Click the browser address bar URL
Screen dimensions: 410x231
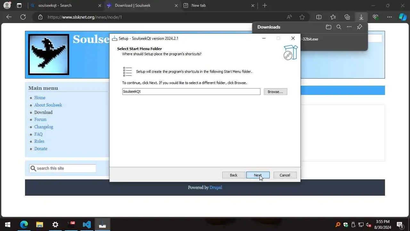85,17
